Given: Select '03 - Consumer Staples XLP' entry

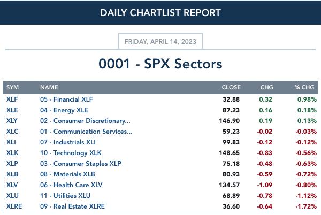Looking at the screenshot, I should pos(80,164).
